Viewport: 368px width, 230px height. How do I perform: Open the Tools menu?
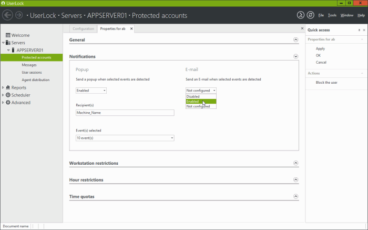coord(332,15)
